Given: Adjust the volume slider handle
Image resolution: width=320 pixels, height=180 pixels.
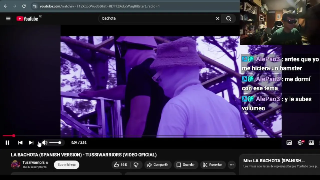Looking at the screenshot, I should click(59, 142).
